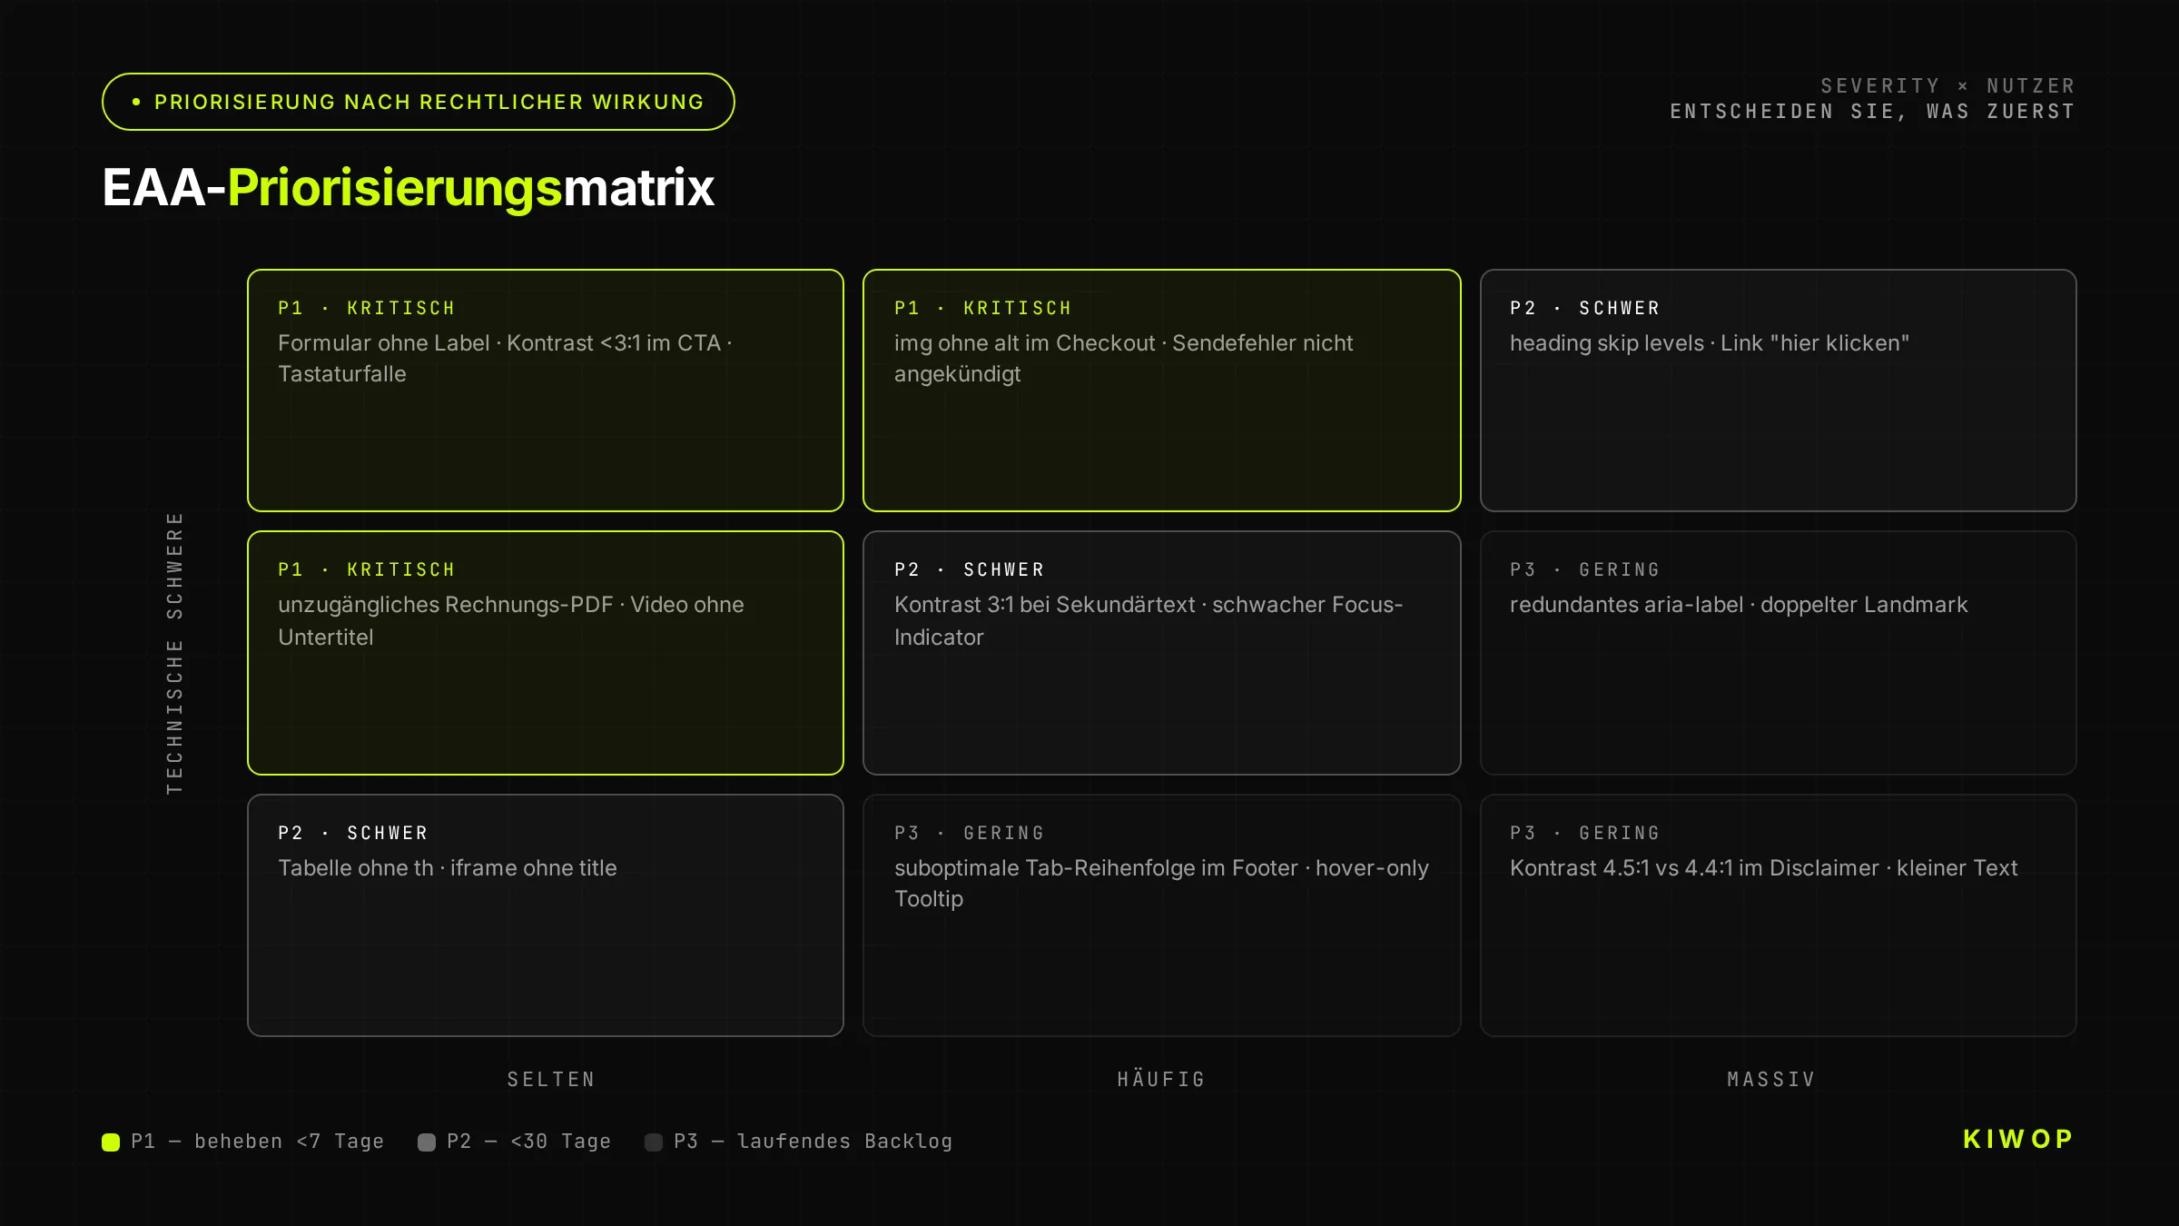The width and height of the screenshot is (2179, 1226).
Task: Click the bullet dot inside the pill badge
Action: [x=136, y=102]
